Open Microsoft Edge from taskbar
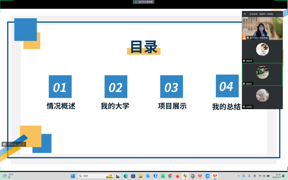The image size is (288, 180). 126,176
